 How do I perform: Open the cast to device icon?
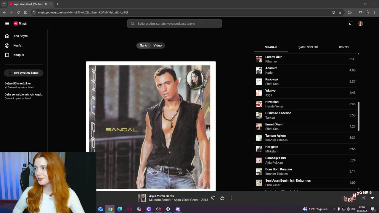pos(351,24)
